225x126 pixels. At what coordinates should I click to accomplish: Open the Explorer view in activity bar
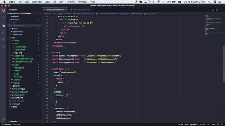[x=3, y=11]
